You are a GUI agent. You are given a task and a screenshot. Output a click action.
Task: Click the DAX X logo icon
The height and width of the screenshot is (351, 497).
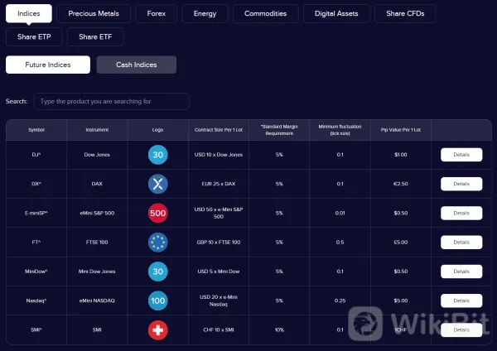pos(158,184)
